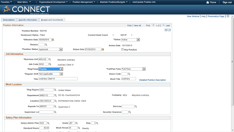Go to Home via house icon
This screenshot has height=132, width=234.
[208, 2]
